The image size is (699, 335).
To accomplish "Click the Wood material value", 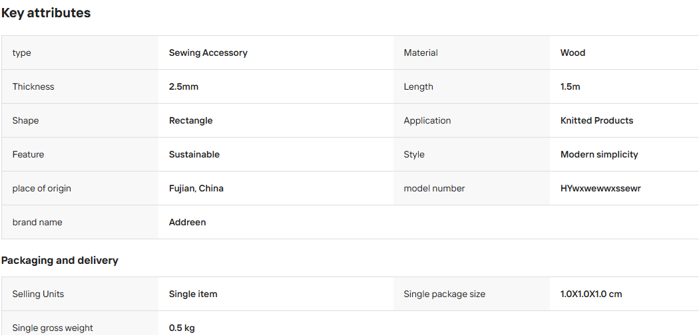I will tap(573, 53).
